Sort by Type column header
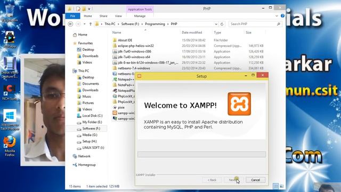The height and width of the screenshot is (192, 341). (217, 33)
